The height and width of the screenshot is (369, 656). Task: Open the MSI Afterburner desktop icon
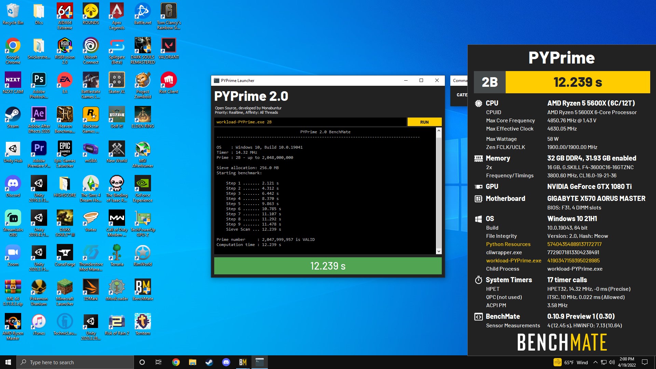click(142, 154)
